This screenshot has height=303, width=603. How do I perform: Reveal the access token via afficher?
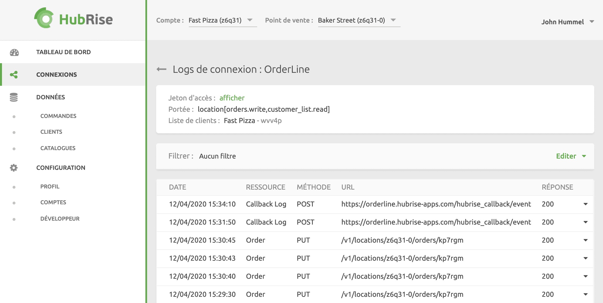(x=232, y=98)
